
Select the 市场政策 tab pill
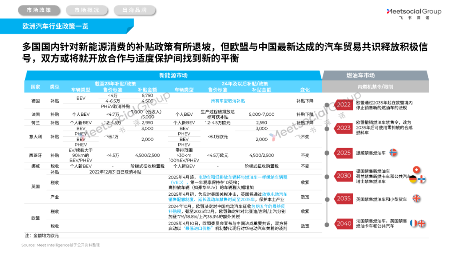39,10
